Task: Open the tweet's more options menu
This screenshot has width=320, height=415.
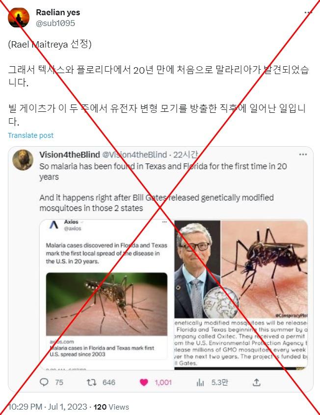Action: point(308,12)
